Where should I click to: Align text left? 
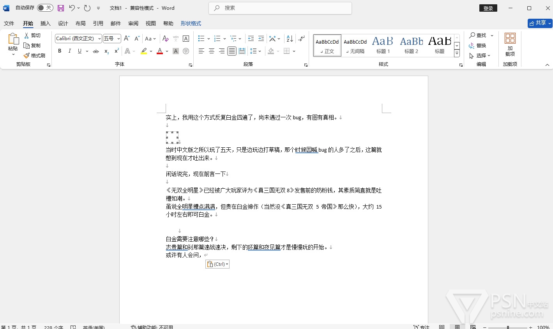click(201, 51)
